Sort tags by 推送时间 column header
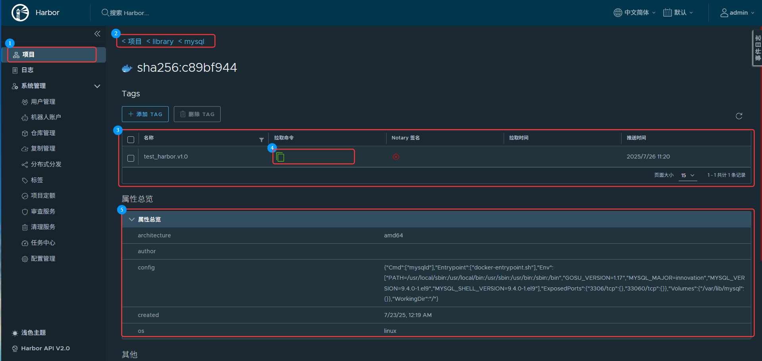Viewport: 762px width, 361px height. point(636,138)
